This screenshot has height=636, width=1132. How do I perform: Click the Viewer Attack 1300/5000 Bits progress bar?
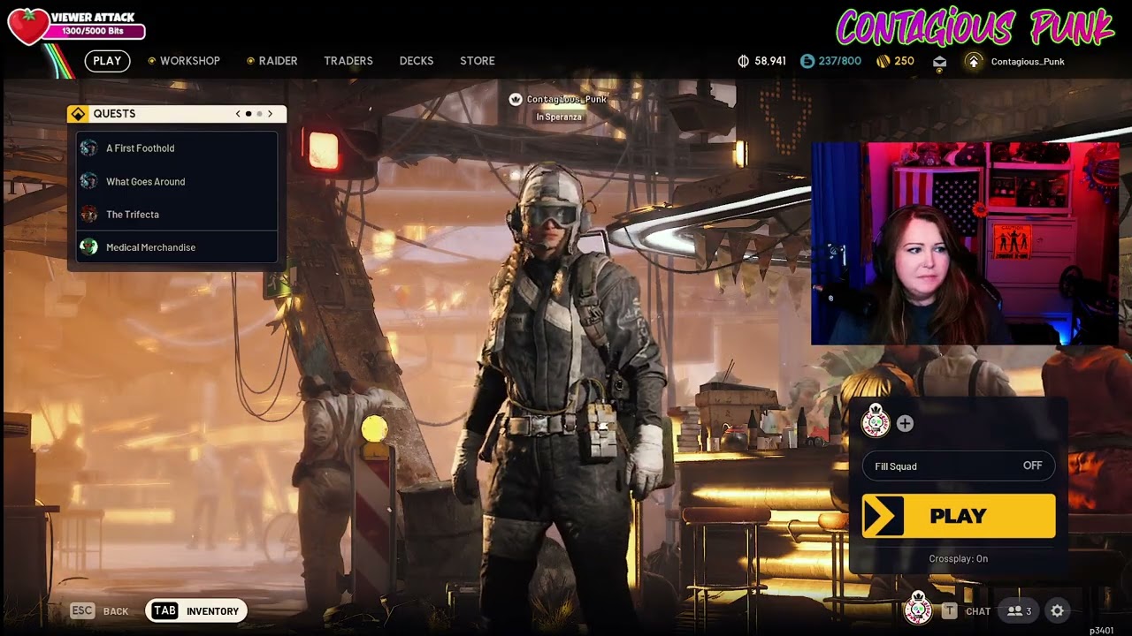click(92, 32)
